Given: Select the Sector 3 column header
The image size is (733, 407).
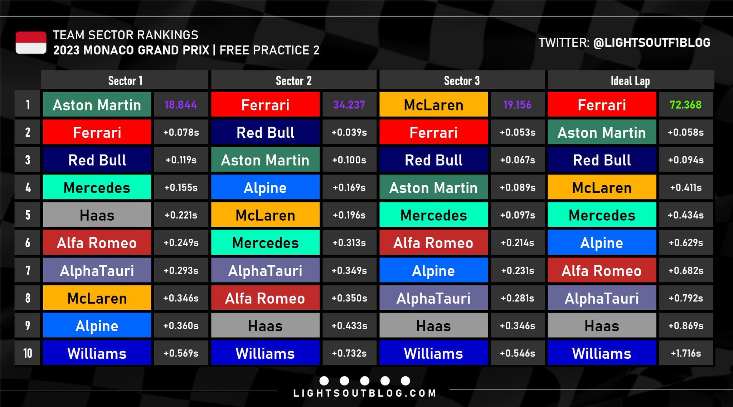Looking at the screenshot, I should (x=462, y=80).
